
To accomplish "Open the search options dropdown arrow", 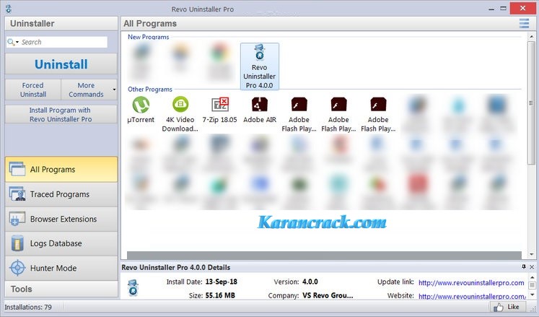I will [17, 43].
